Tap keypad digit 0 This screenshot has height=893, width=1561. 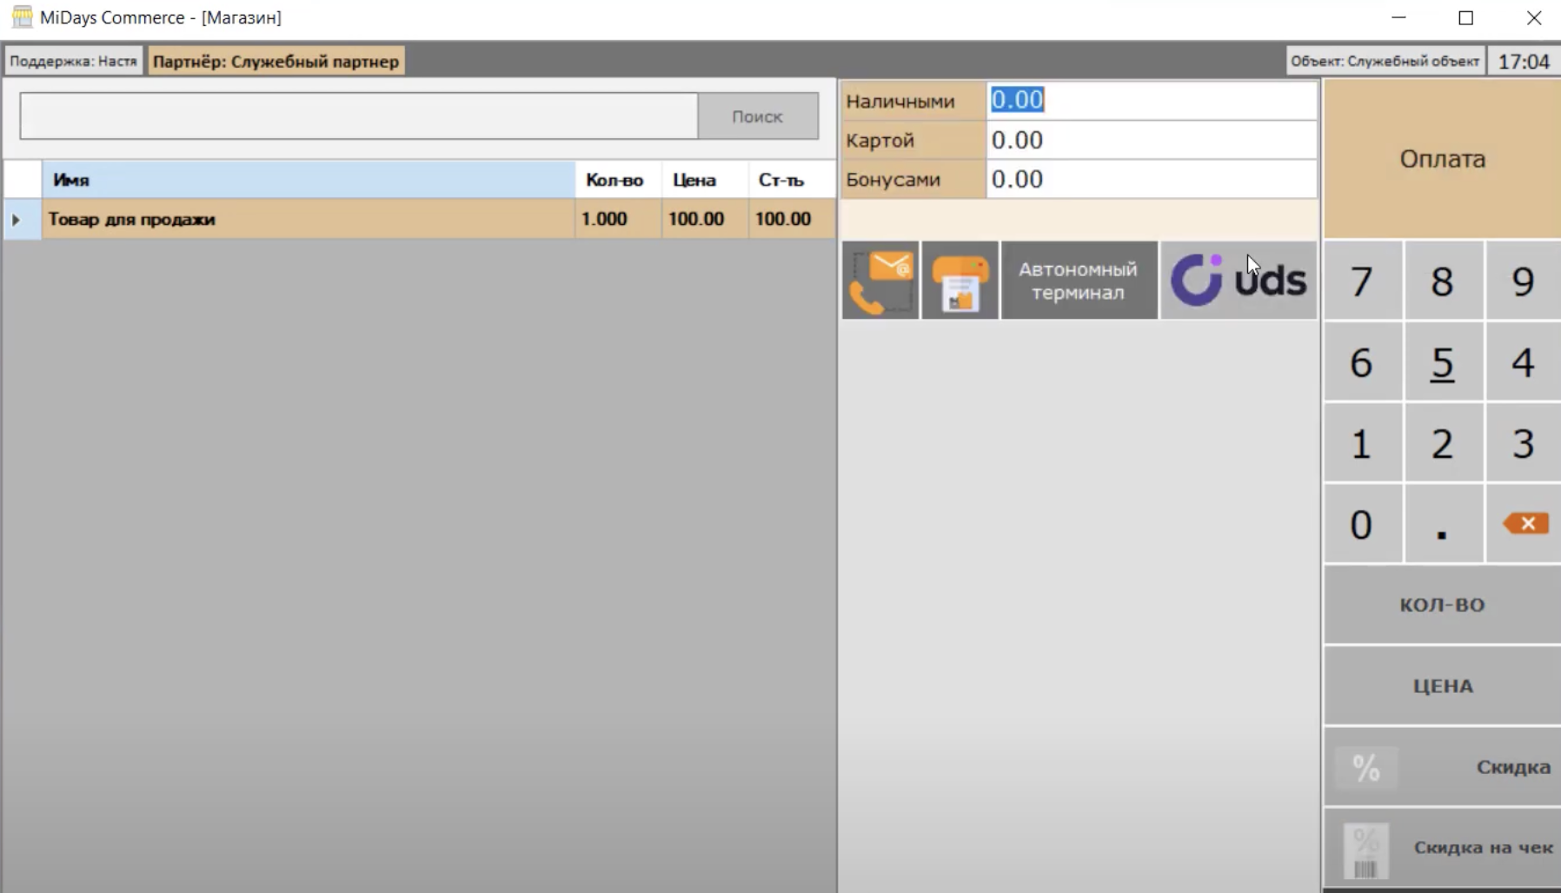click(x=1362, y=524)
